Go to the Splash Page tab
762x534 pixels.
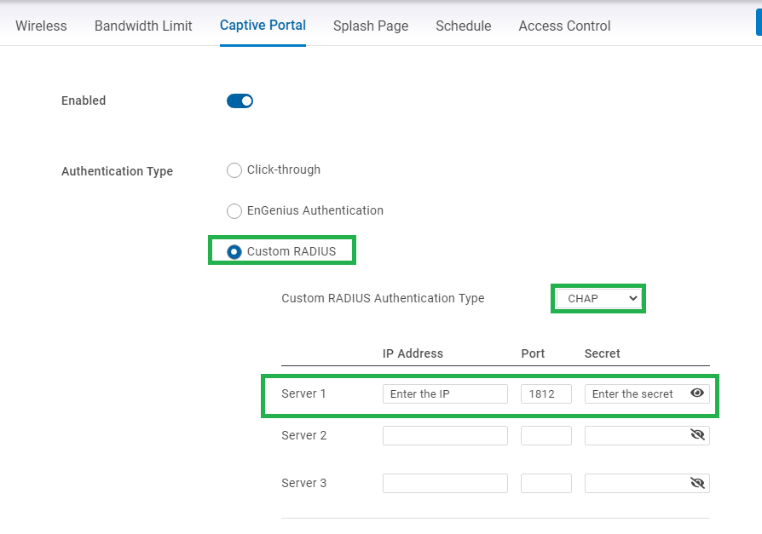click(371, 26)
